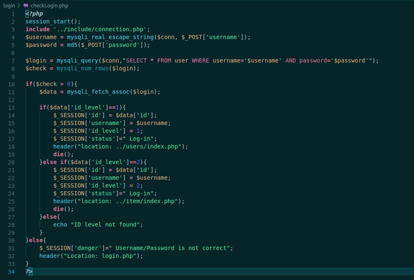This screenshot has width=414, height=280.
Task: Click "Location: login.php" header string
Action: 100,256
